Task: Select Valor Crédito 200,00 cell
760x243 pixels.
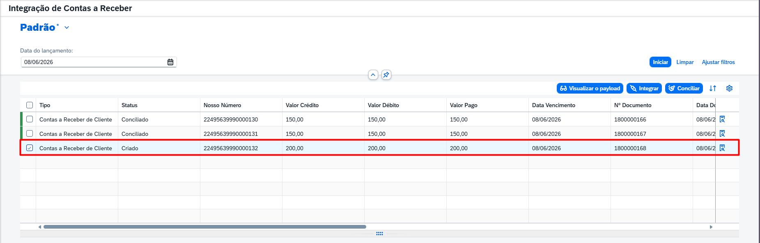Action: pyautogui.click(x=323, y=148)
